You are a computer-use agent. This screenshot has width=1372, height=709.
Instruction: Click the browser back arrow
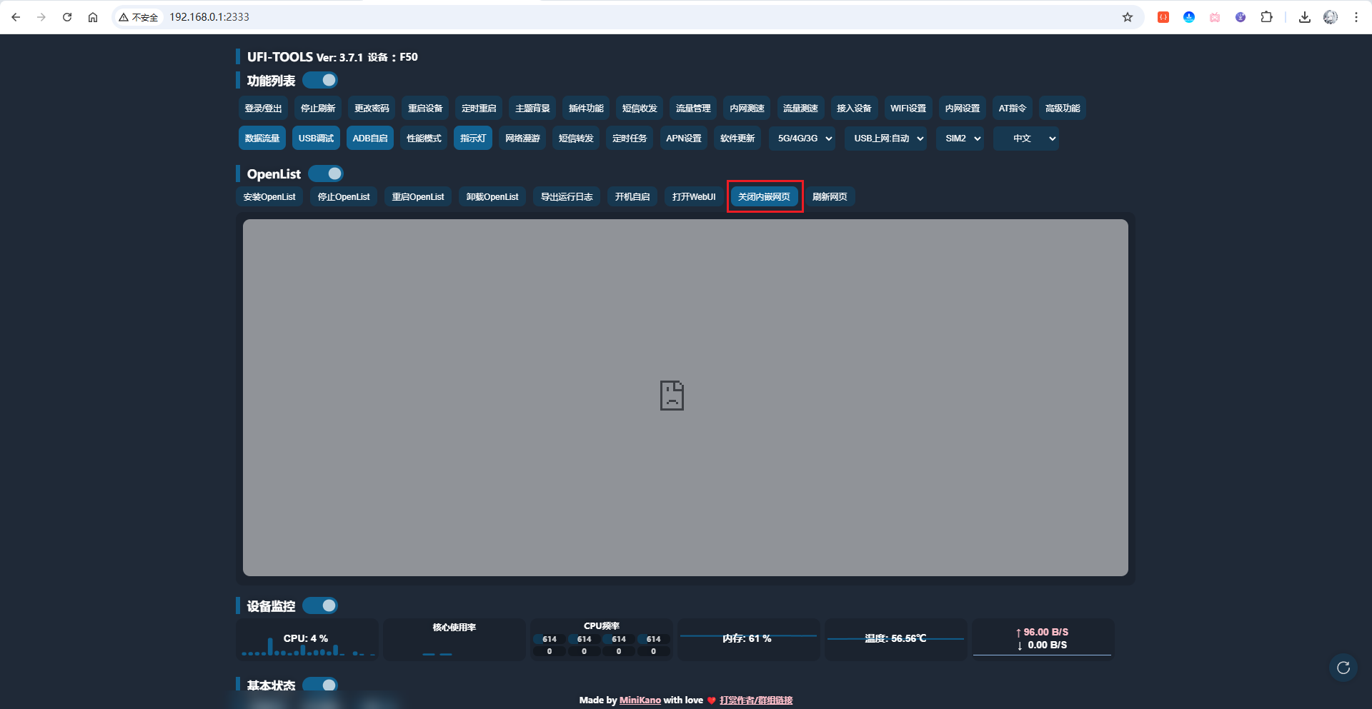pyautogui.click(x=16, y=17)
